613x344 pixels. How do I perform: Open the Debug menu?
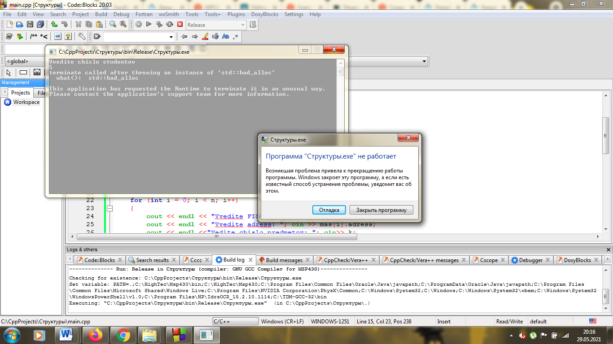[x=121, y=14]
